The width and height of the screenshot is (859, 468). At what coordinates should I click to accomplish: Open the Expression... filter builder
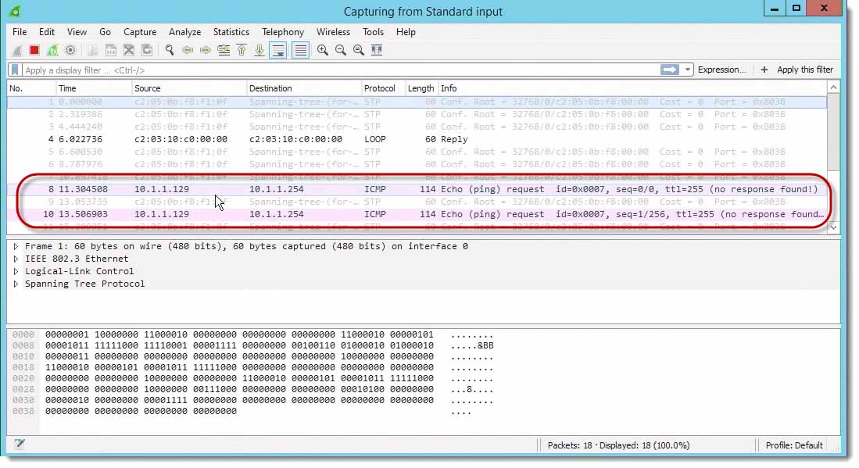pyautogui.click(x=722, y=70)
